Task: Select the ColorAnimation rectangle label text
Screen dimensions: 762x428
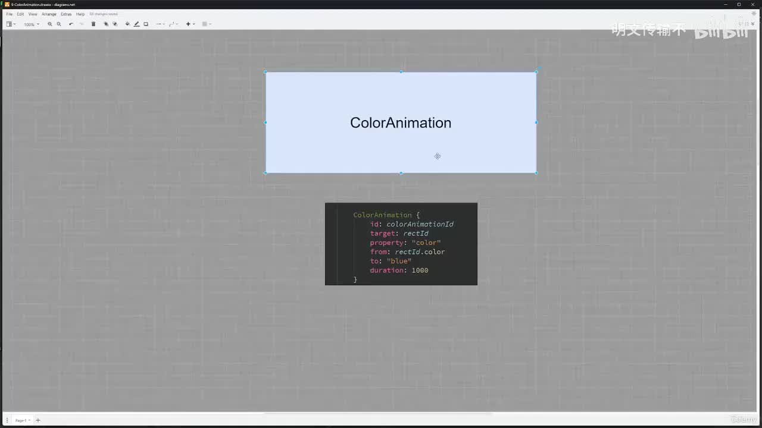Action: coord(401,122)
